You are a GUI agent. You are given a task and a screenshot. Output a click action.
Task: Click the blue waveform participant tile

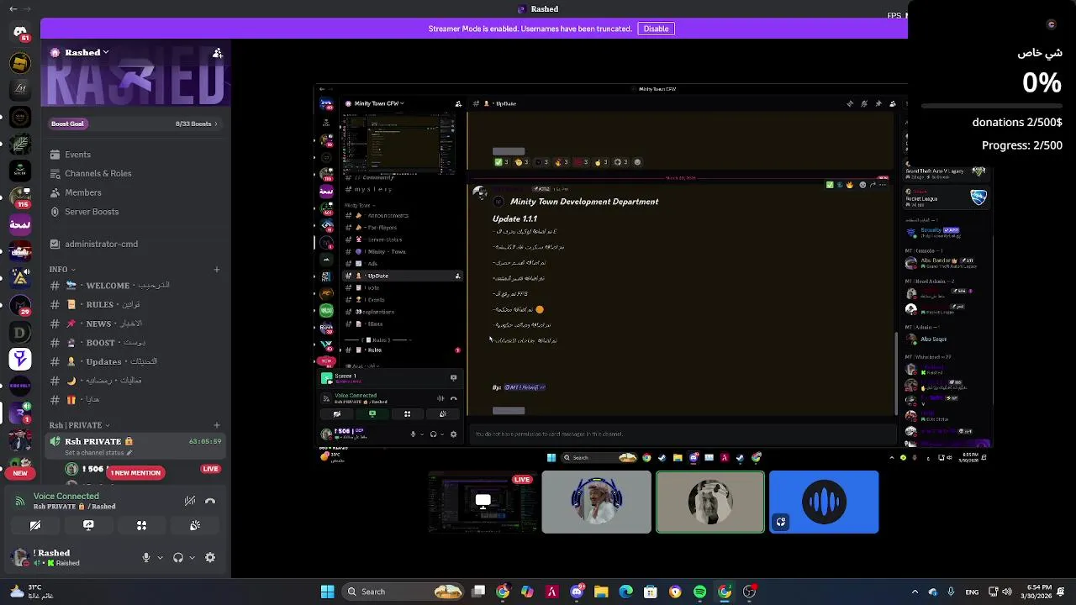click(824, 502)
